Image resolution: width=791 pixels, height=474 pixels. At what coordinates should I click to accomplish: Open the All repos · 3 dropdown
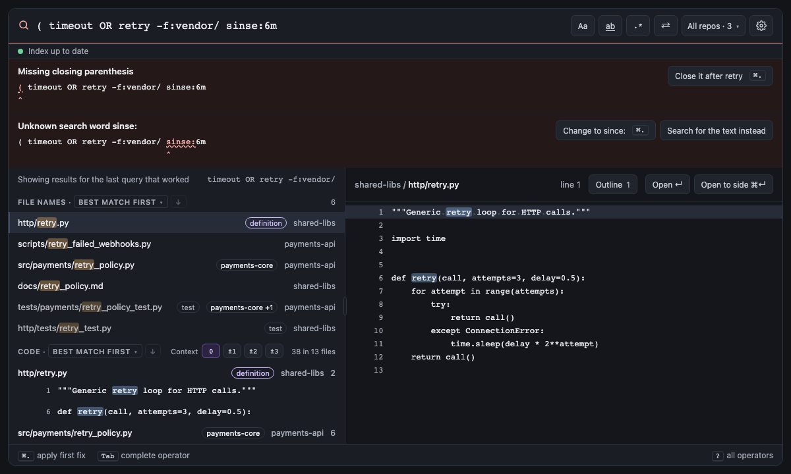713,26
